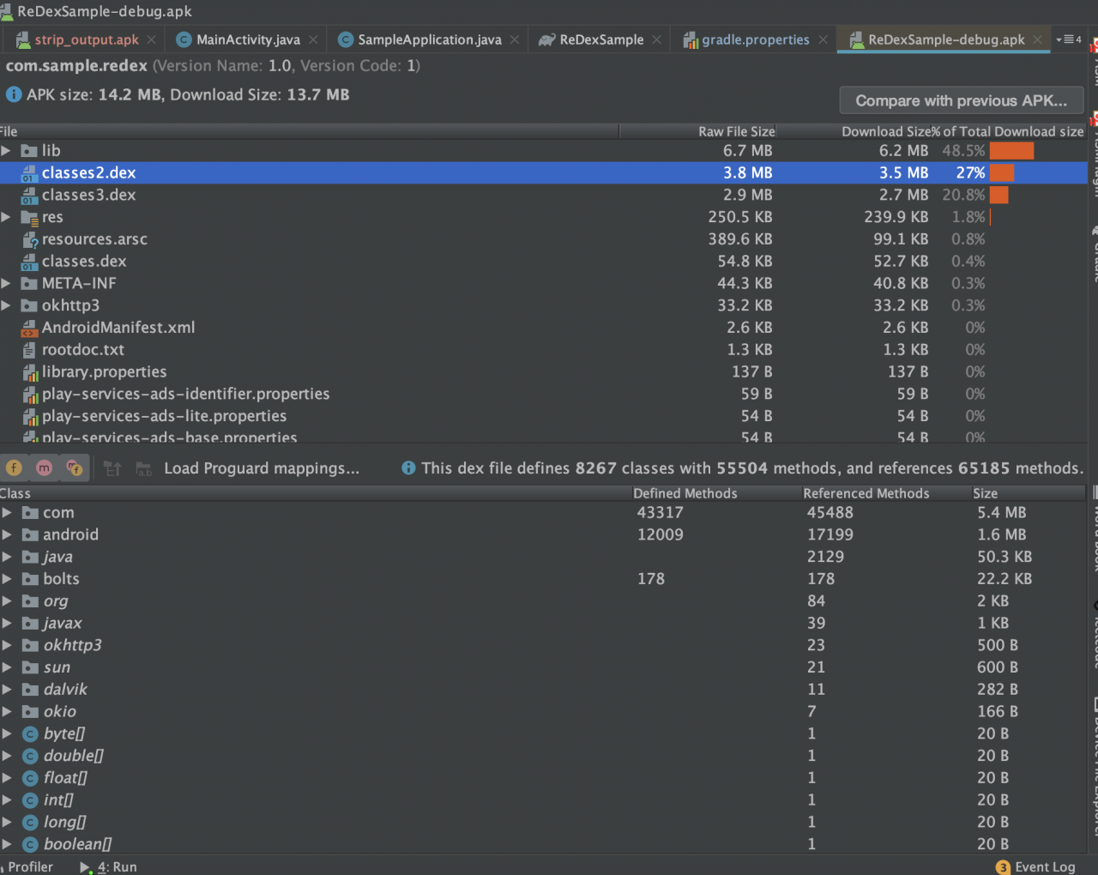Click Load Proguard mappings button
The height and width of the screenshot is (875, 1098).
[x=262, y=468]
